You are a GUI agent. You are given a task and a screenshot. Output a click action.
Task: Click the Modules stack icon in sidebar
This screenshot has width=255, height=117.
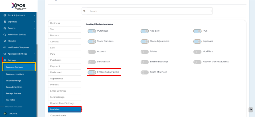[5, 41]
